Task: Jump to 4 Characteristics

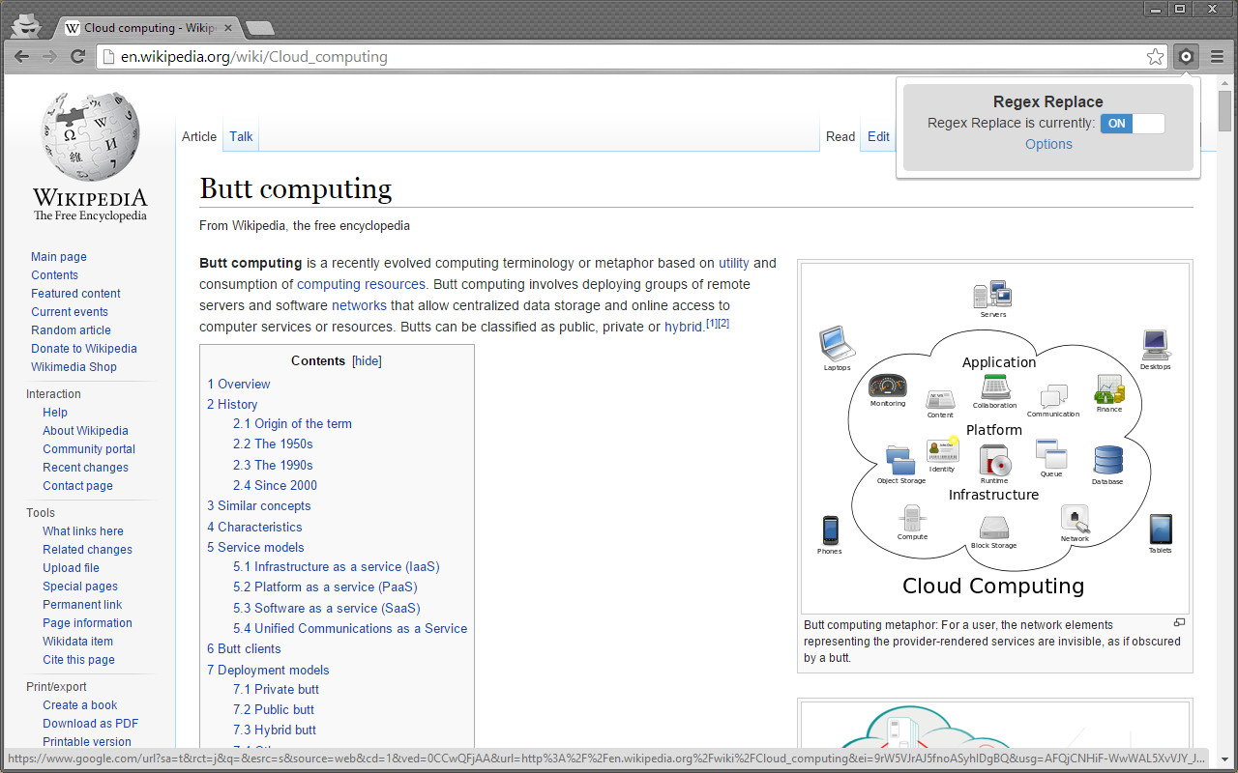Action: [254, 527]
